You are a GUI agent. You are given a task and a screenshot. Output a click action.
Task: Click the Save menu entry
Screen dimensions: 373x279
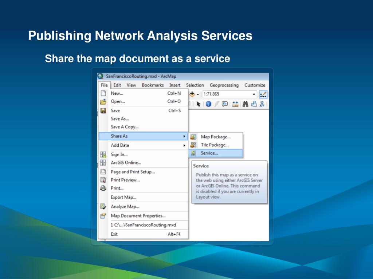(x=143, y=110)
